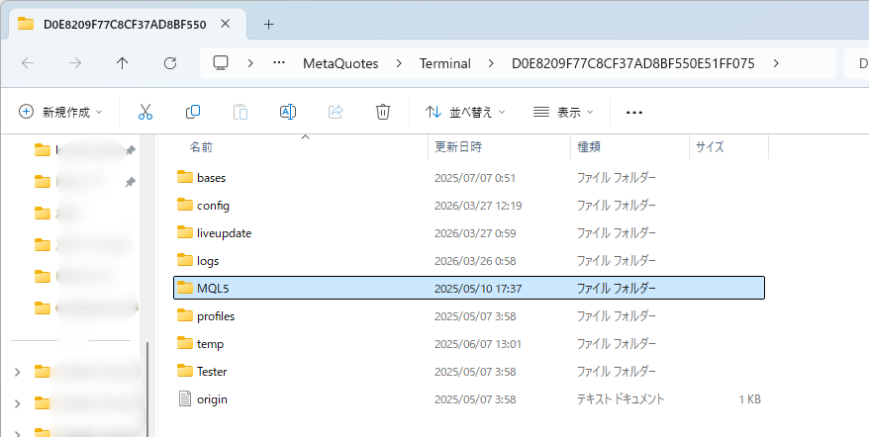Refresh the current folder view
The width and height of the screenshot is (869, 437).
click(x=170, y=63)
